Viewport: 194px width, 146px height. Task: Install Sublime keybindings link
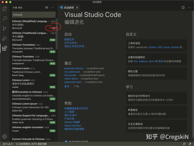coord(143,61)
